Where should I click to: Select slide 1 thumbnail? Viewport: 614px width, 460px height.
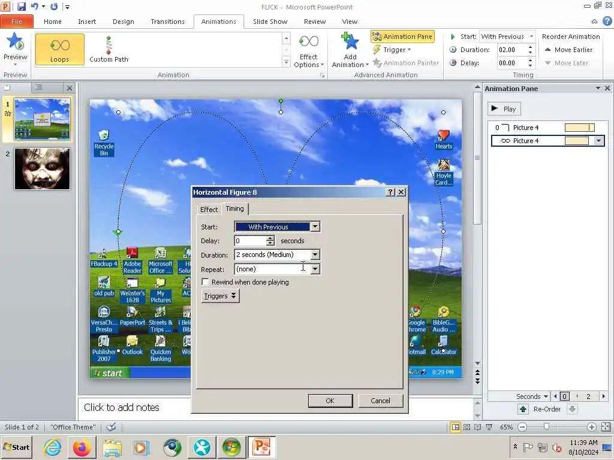(43, 119)
